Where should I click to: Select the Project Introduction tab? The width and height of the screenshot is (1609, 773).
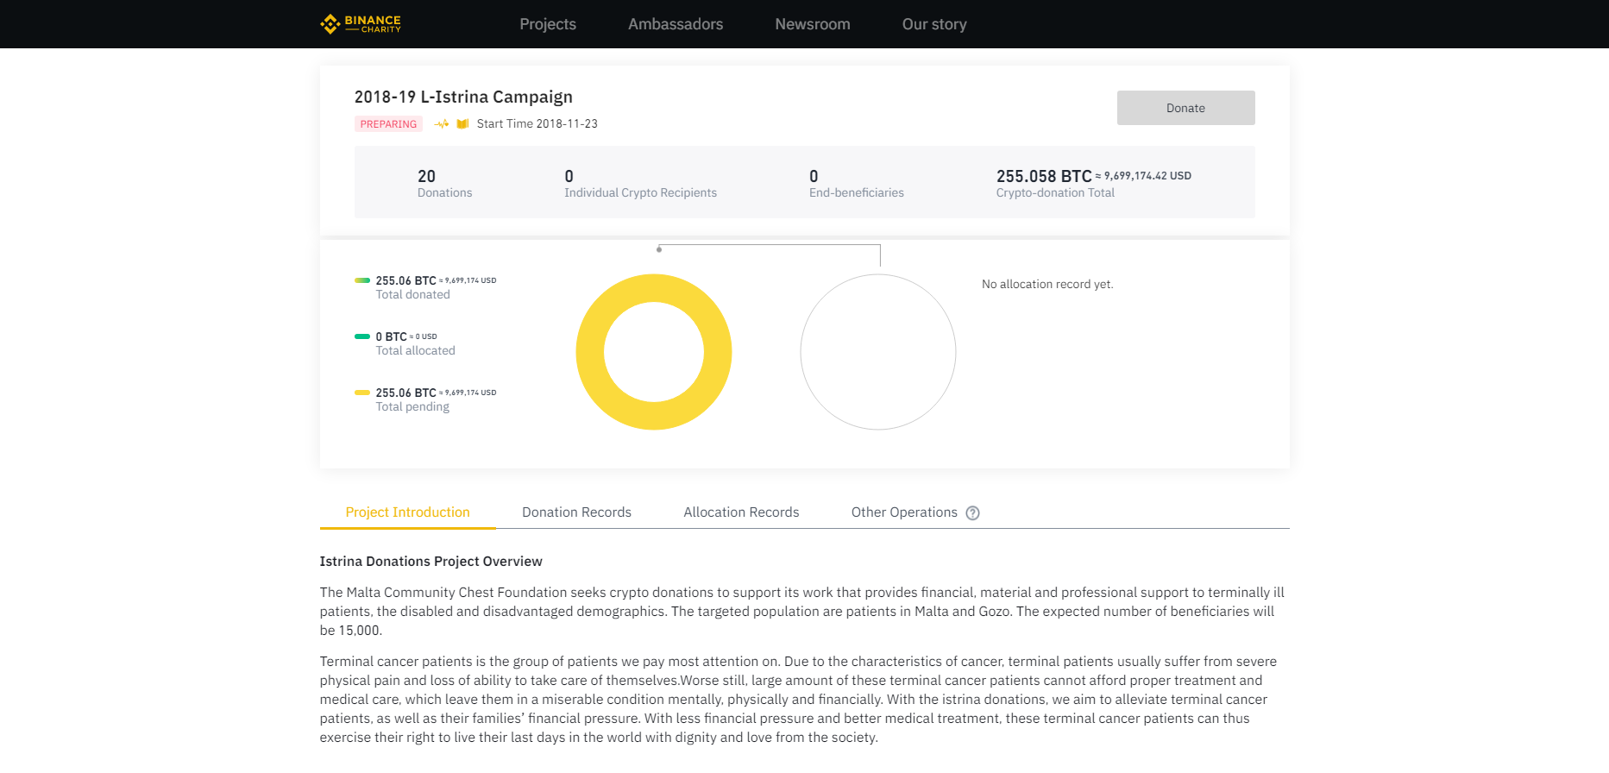coord(407,512)
